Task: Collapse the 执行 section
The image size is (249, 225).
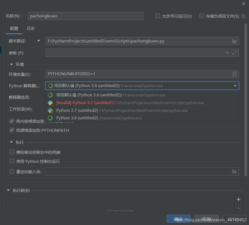Action: 11,143
